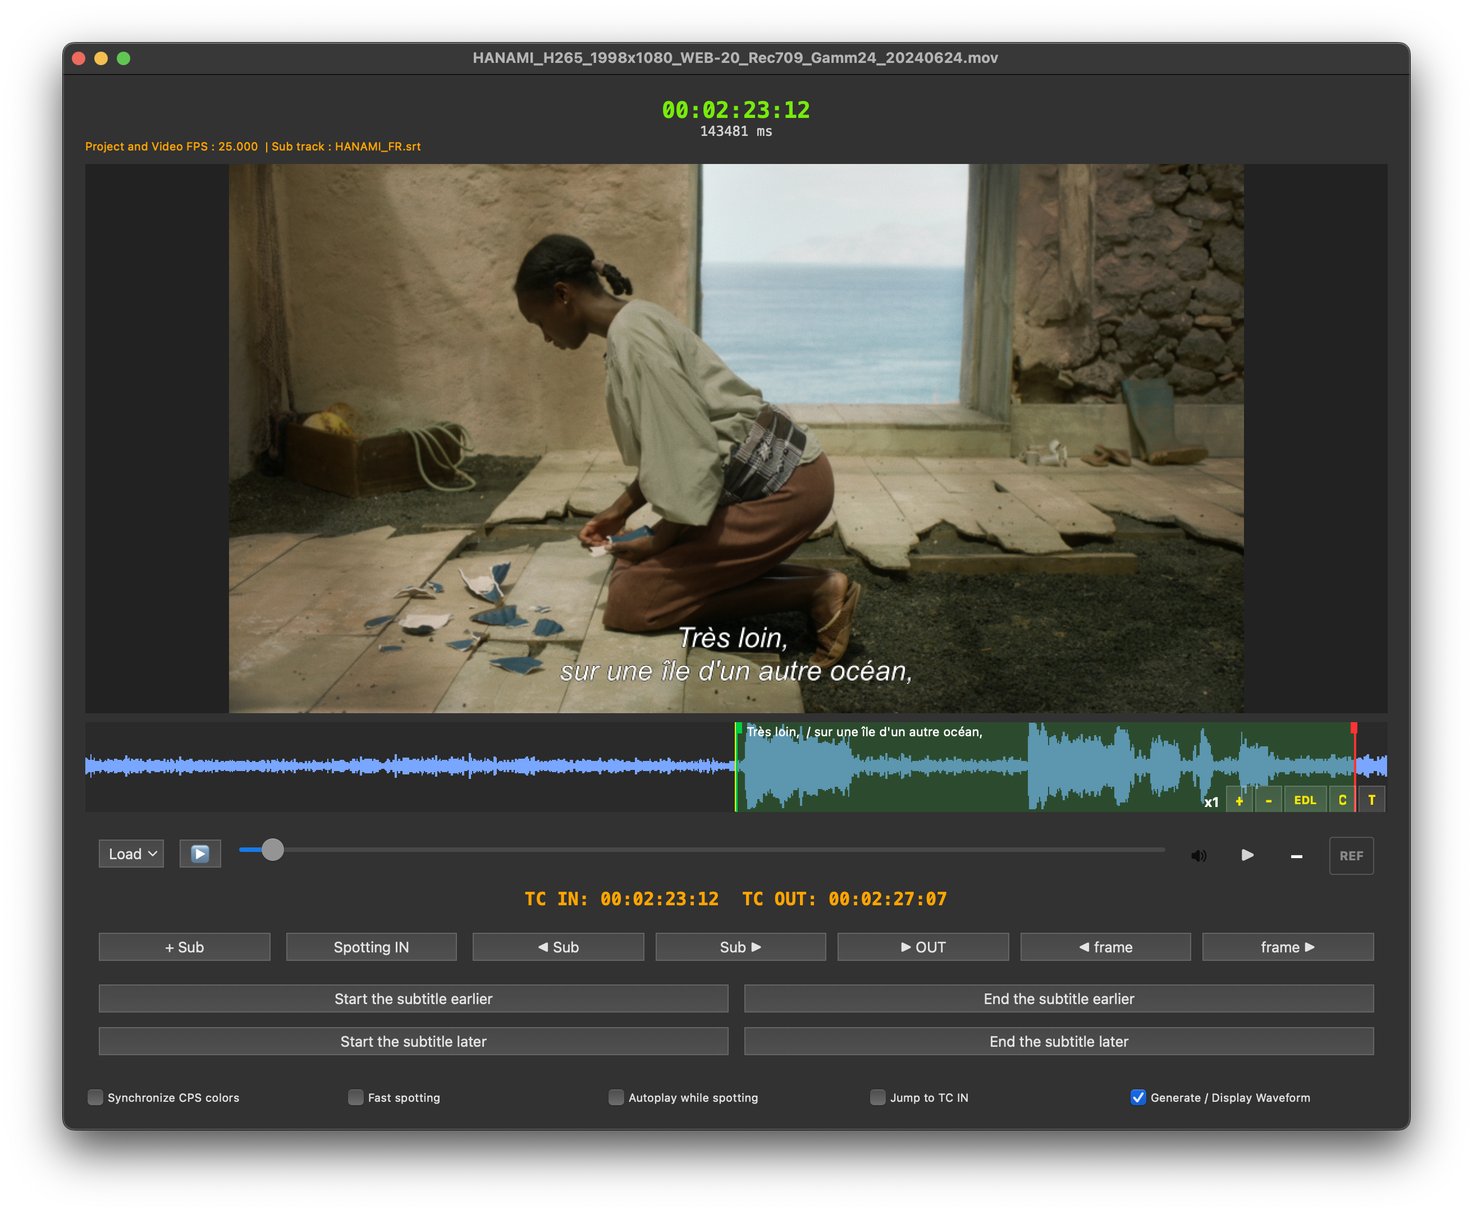Minimize the window with the yellow button
Image resolution: width=1473 pixels, height=1213 pixels.
(x=101, y=59)
